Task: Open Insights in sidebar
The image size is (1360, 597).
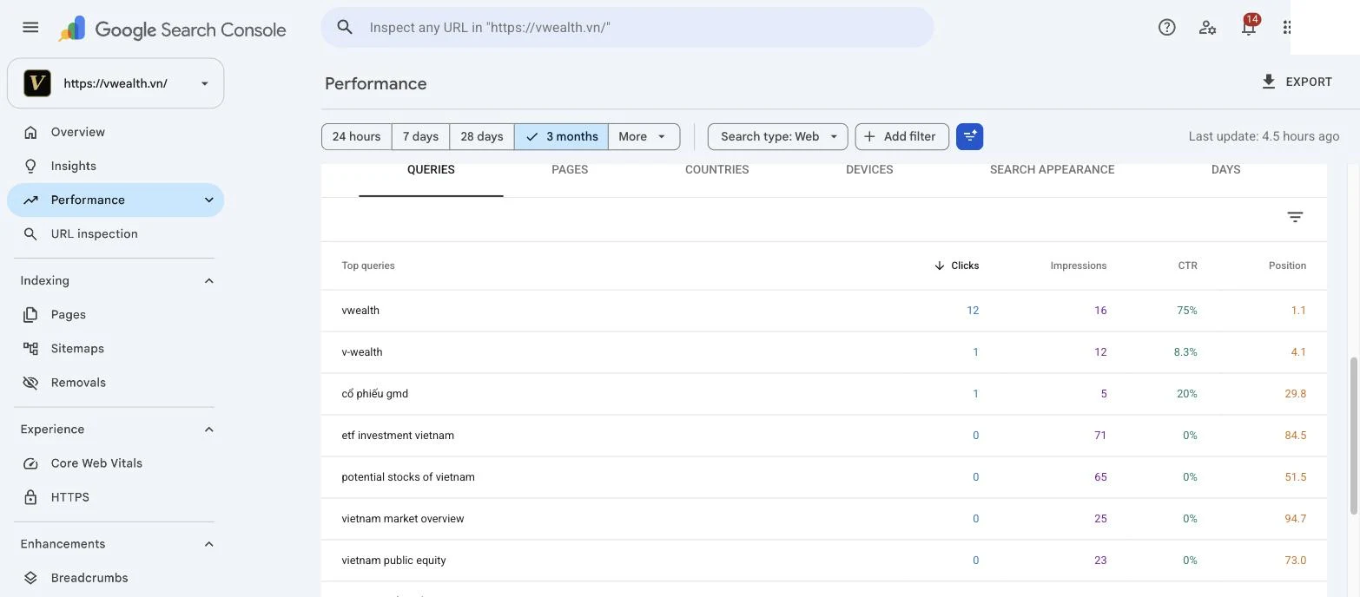Action: 116,166
